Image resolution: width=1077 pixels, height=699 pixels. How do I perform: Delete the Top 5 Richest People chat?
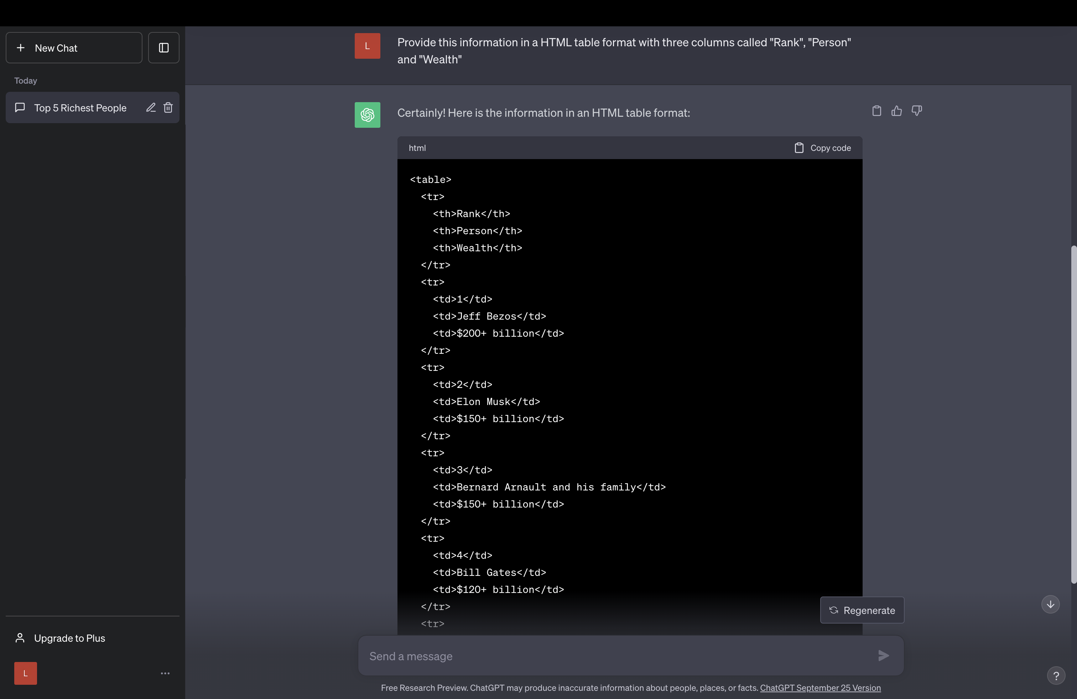pos(168,107)
